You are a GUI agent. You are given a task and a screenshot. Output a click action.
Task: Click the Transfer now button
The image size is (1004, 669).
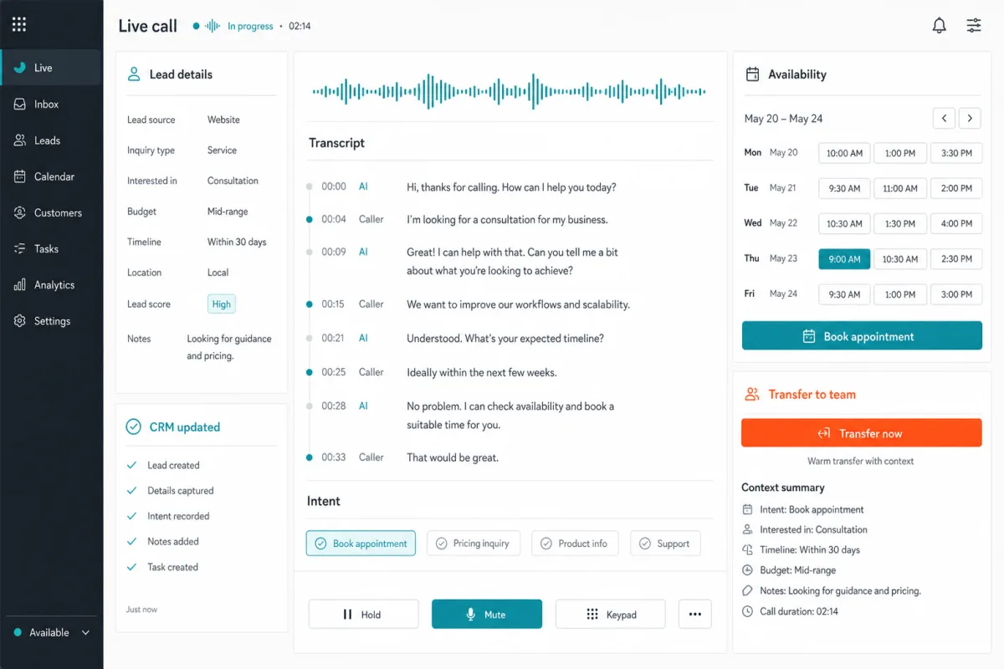[x=862, y=433]
